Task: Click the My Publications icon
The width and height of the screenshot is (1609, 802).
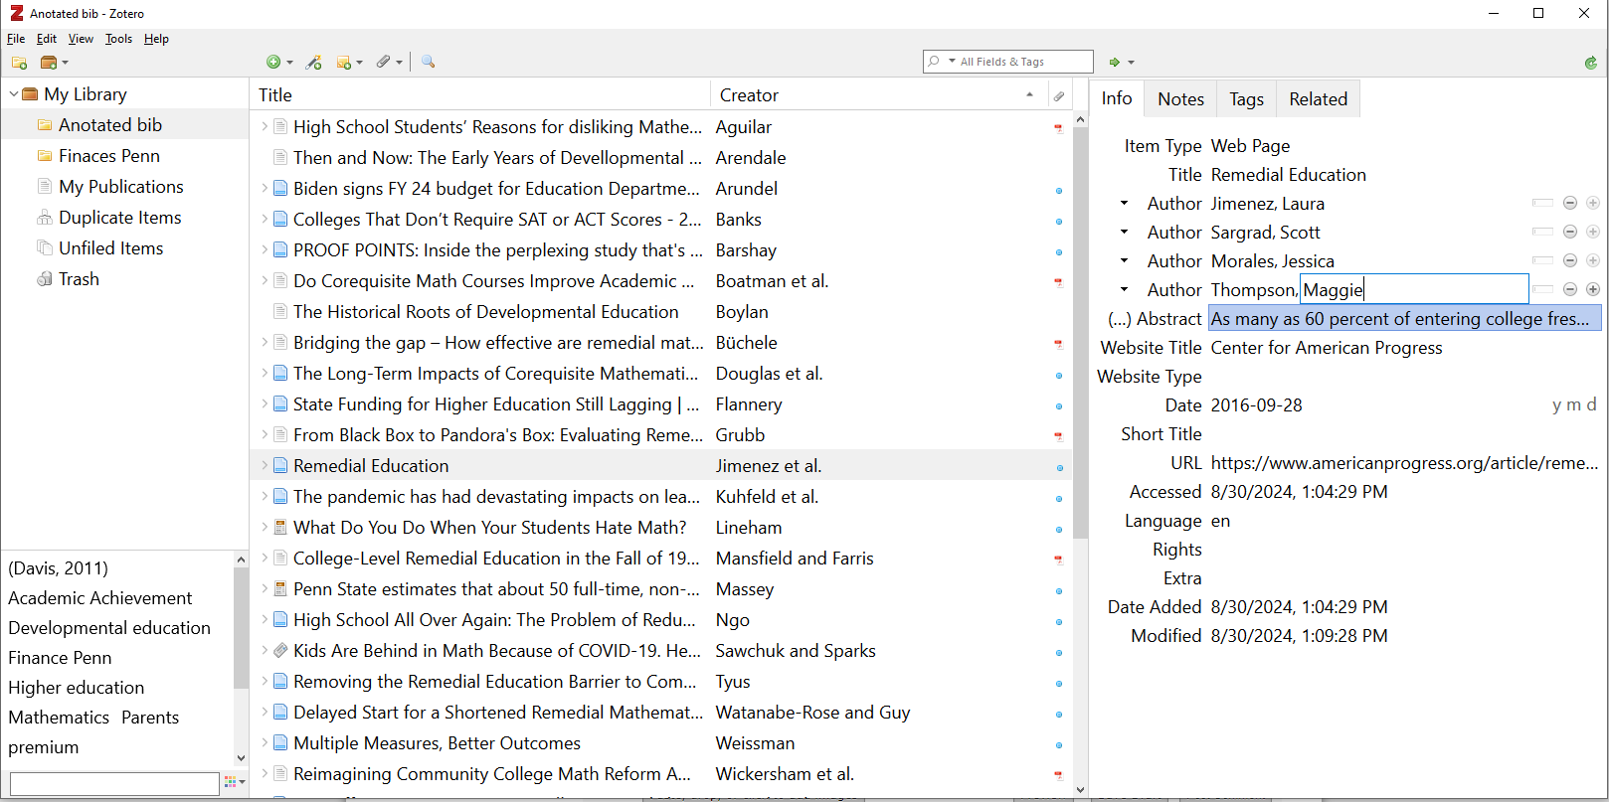Action: (45, 187)
